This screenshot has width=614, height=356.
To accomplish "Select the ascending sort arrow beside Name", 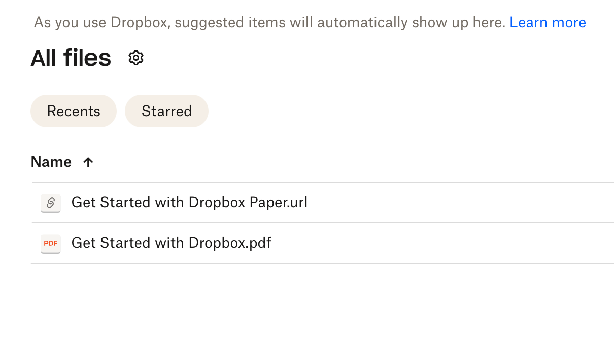I will click(x=88, y=162).
